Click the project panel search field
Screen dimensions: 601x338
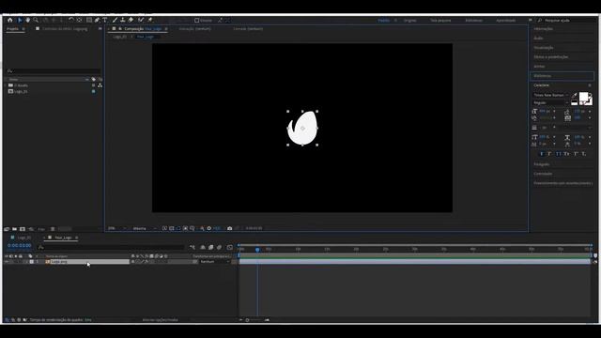pos(54,71)
